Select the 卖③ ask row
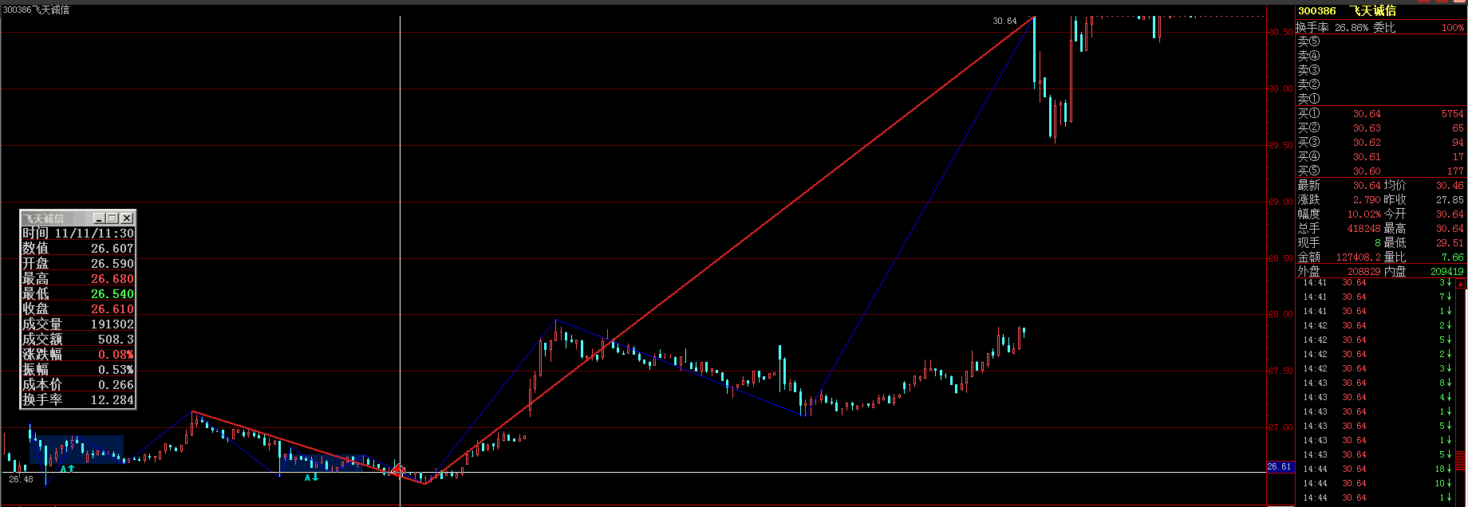 (1381, 70)
